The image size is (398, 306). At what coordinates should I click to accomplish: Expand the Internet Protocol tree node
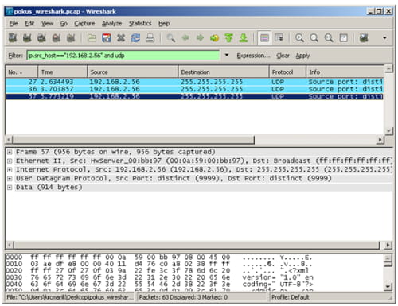pyautogui.click(x=10, y=169)
